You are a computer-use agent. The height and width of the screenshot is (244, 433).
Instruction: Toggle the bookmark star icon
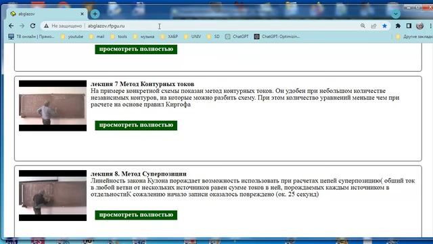384,26
